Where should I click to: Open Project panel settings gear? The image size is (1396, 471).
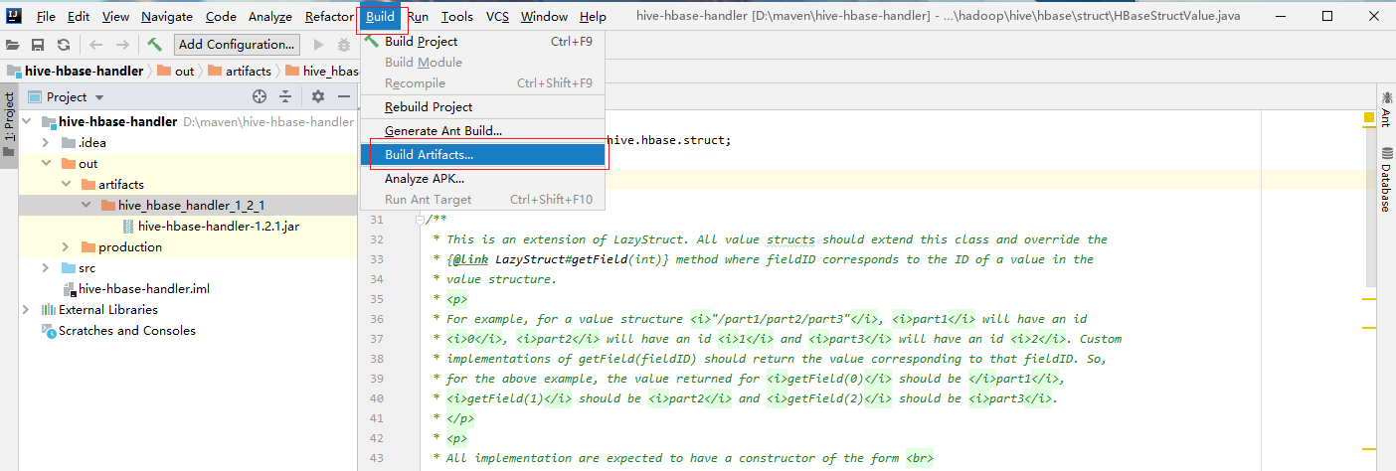tap(318, 96)
